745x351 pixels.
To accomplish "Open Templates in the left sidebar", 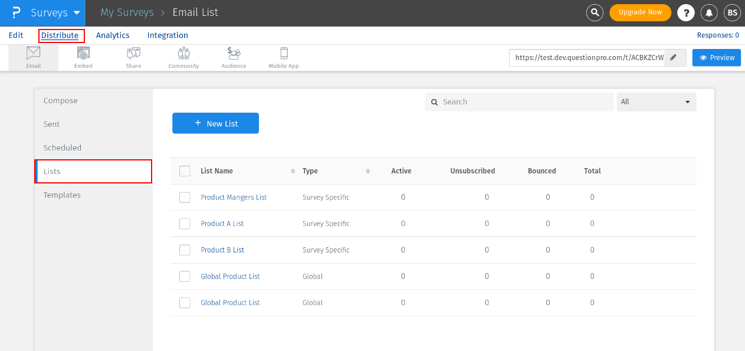I will [x=62, y=195].
